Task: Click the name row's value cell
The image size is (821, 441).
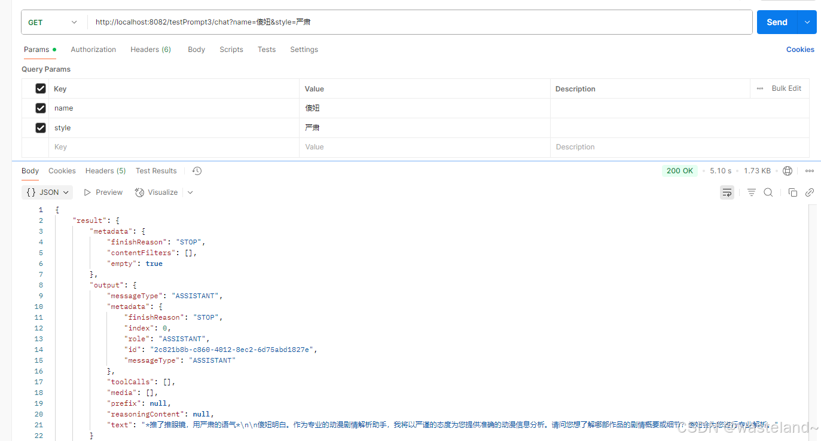Action: click(425, 108)
